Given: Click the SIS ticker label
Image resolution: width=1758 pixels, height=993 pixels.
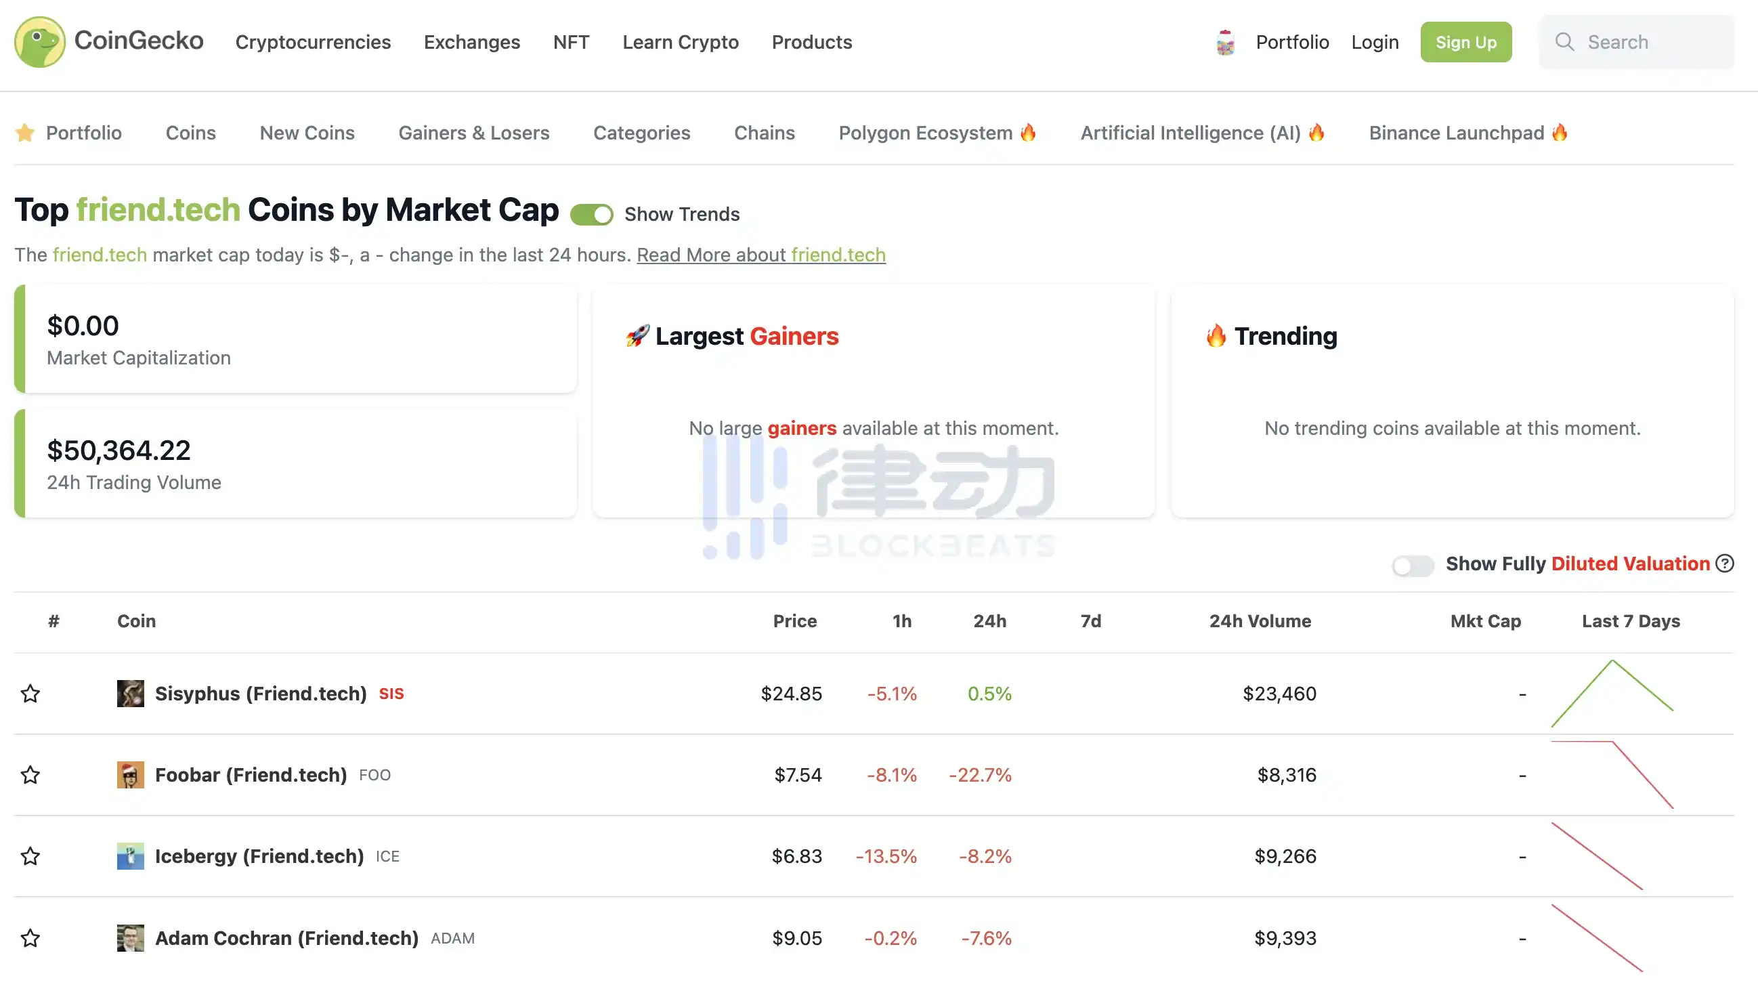Looking at the screenshot, I should point(391,694).
